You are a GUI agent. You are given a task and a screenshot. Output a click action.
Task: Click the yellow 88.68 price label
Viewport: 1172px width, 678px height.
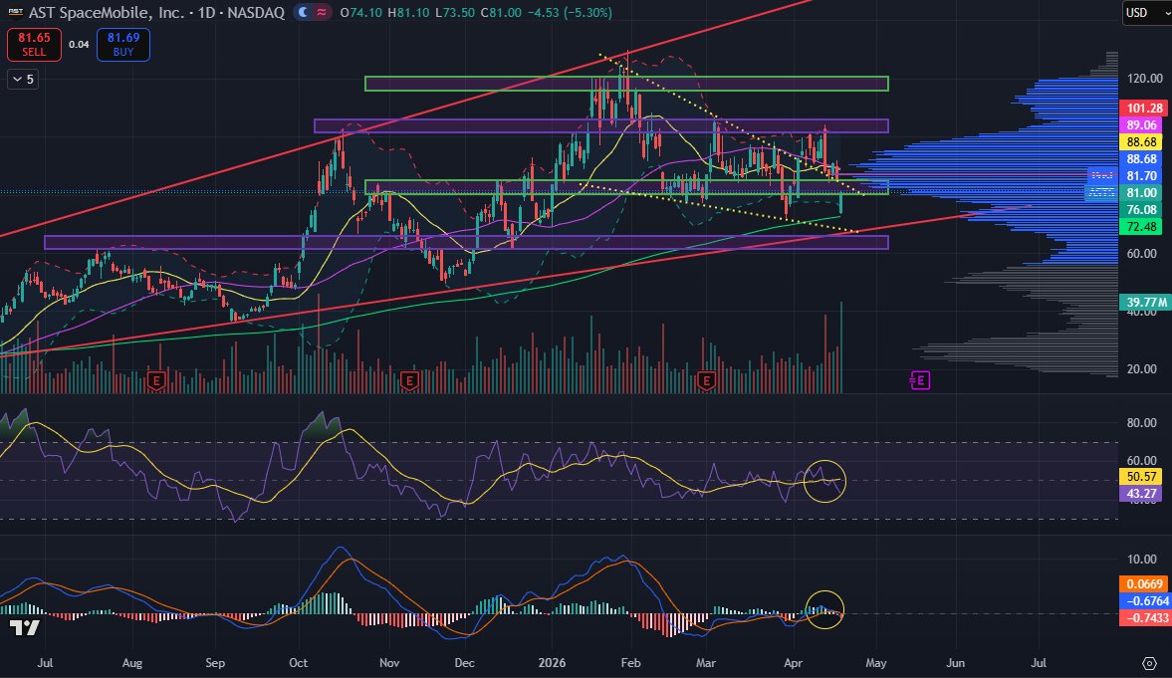(x=1140, y=142)
